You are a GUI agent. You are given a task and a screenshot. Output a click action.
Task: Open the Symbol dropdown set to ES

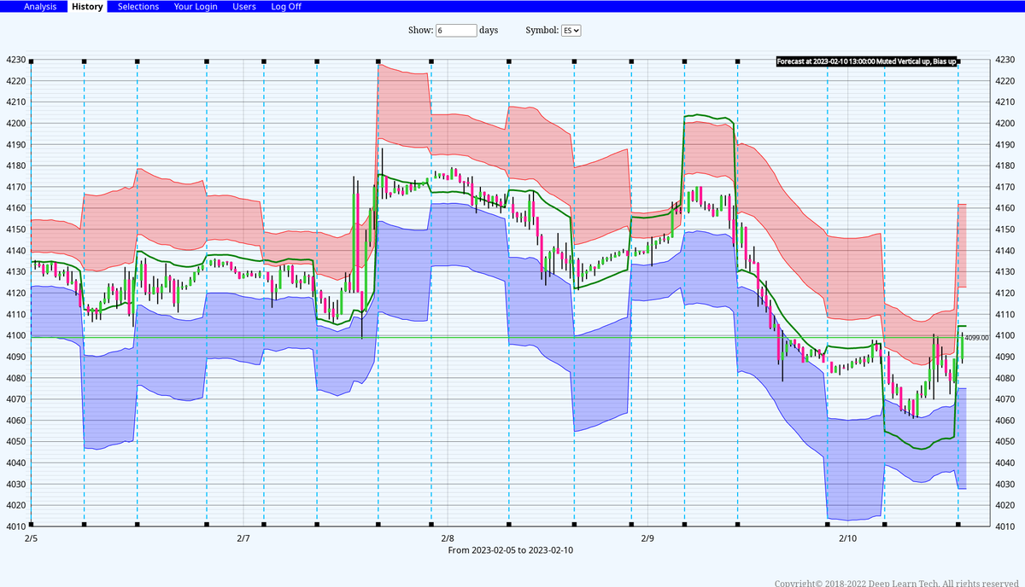click(571, 30)
